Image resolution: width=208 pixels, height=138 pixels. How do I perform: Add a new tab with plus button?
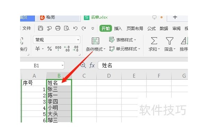click(175, 17)
